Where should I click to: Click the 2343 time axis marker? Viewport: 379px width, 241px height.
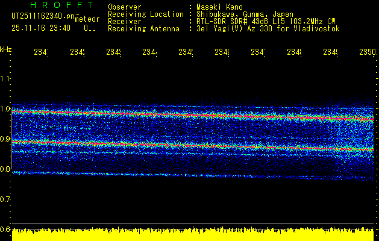click(114, 52)
